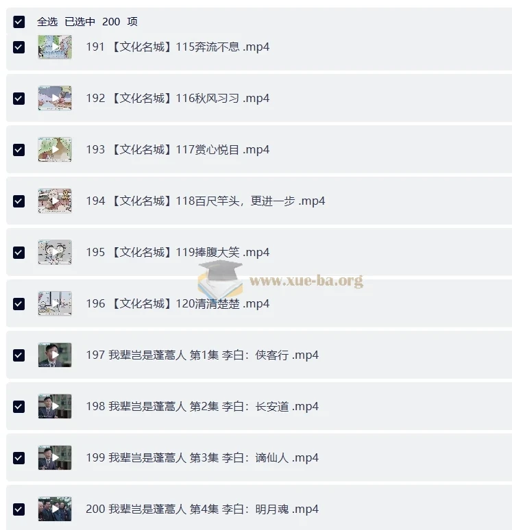Deselect the 117赏心悦目 file checkbox
Image resolution: width=512 pixels, height=530 pixels.
pos(19,150)
